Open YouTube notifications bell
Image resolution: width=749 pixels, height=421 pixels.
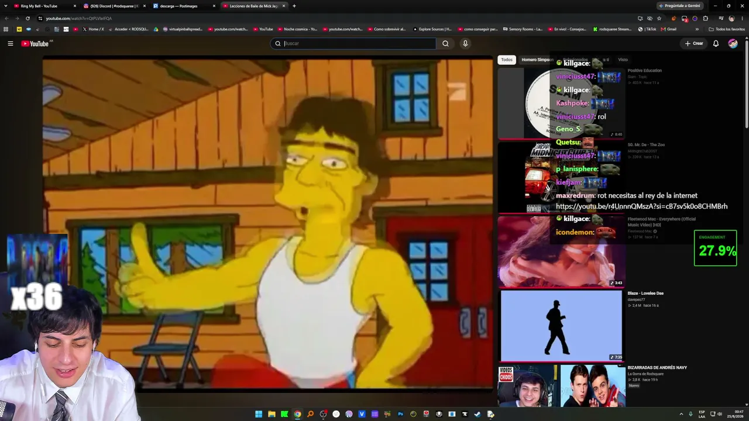716,43
